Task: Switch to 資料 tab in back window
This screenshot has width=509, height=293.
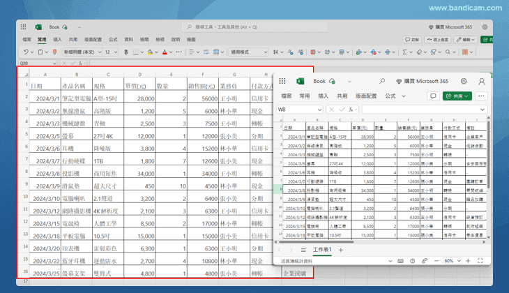Action: [x=128, y=40]
